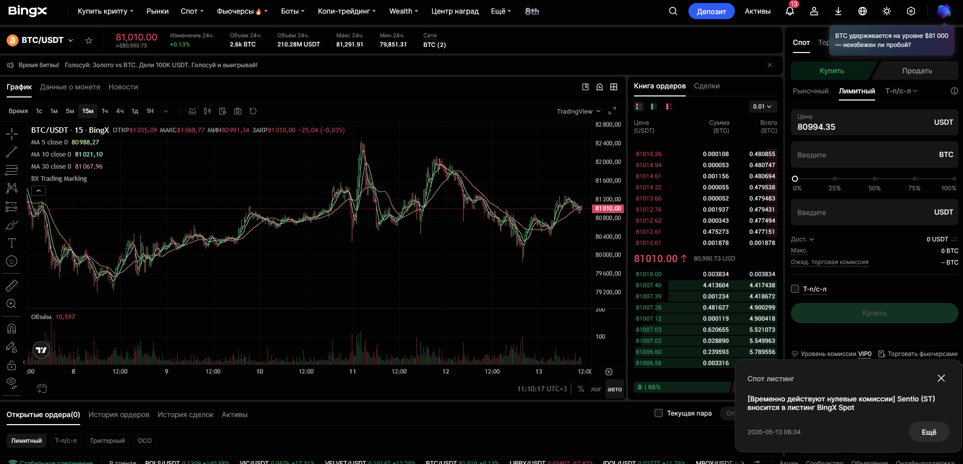Collapse indicator legend arrow on chart

click(x=39, y=190)
